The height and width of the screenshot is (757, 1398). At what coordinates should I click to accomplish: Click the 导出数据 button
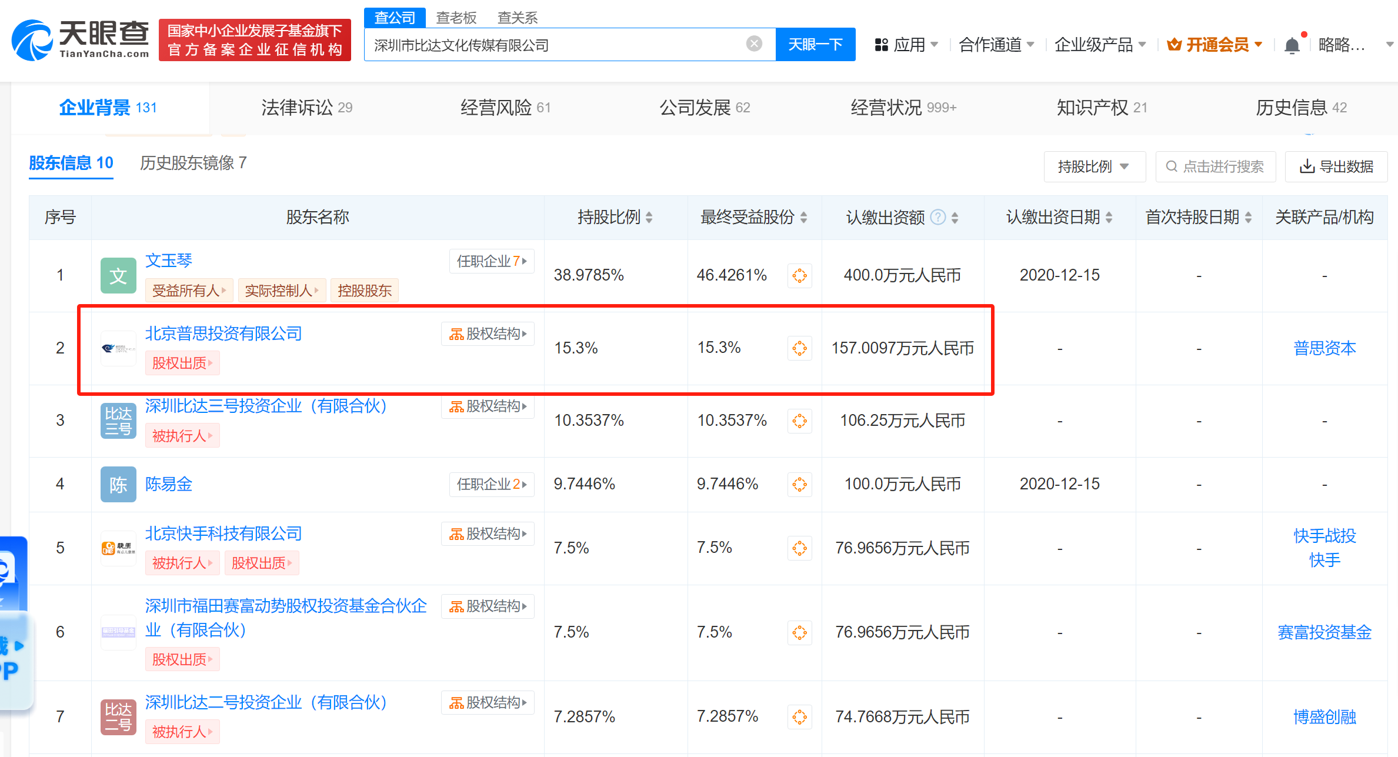click(1336, 166)
